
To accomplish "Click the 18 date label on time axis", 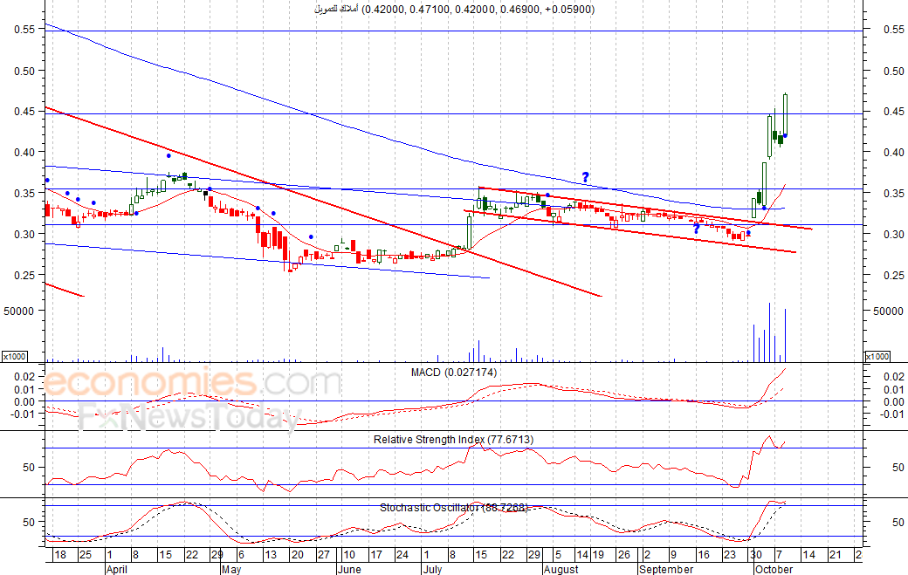I will [x=59, y=555].
